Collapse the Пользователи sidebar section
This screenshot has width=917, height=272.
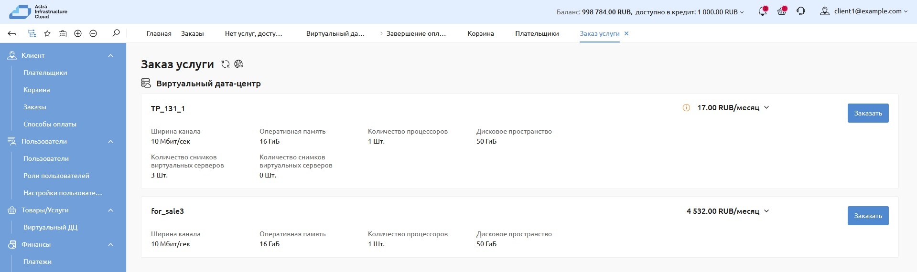point(111,141)
